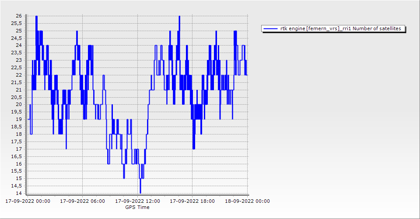Click the y-axis label 14
The width and height of the screenshot is (420, 219).
click(19, 193)
